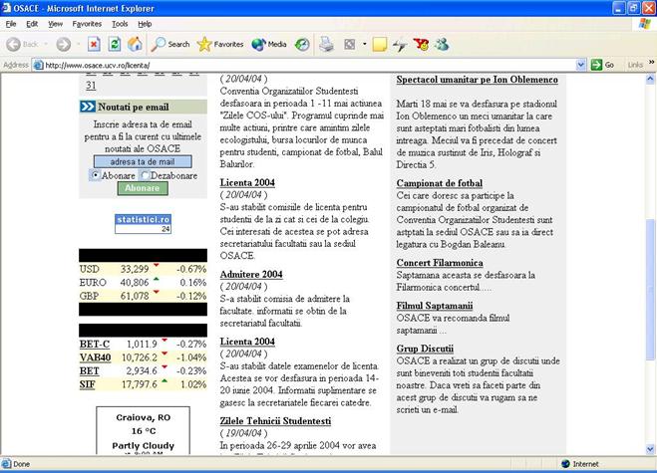Click the Print icon in toolbar
This screenshot has width=657, height=473.
(x=326, y=44)
